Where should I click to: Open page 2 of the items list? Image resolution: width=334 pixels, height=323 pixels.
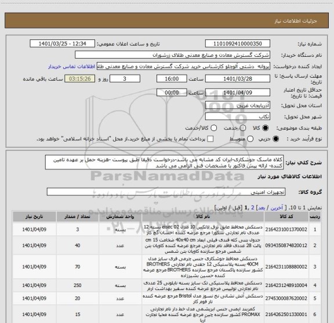click(x=253, y=208)
